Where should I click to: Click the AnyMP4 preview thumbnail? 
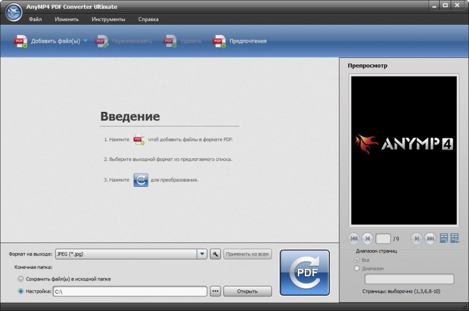coord(404,151)
